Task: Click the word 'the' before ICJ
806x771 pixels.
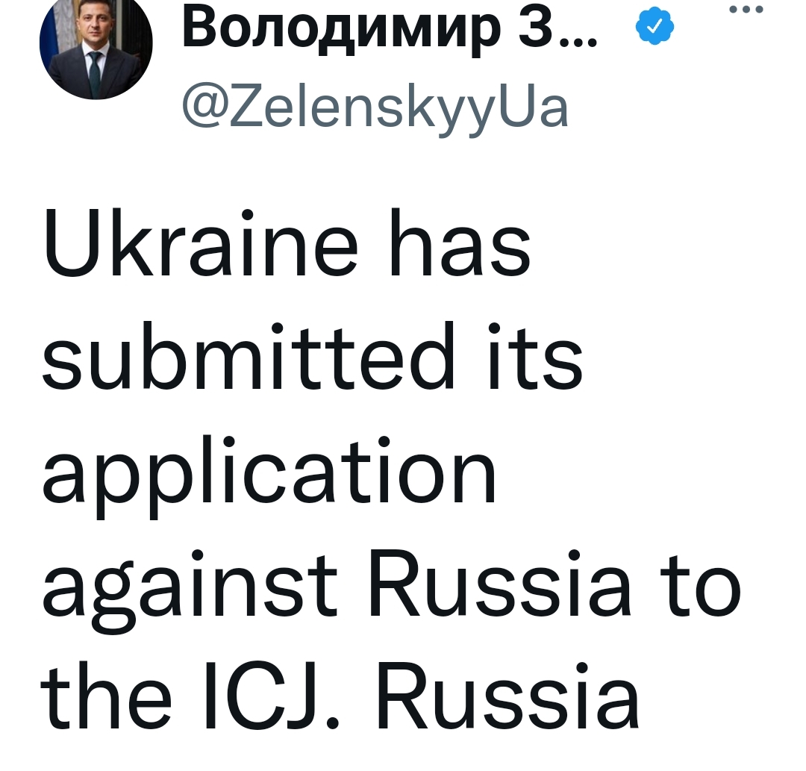Action: (x=106, y=696)
